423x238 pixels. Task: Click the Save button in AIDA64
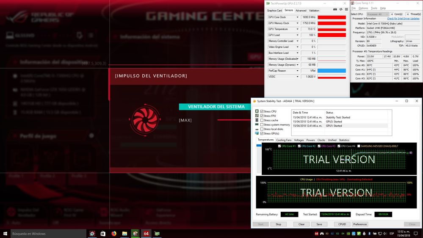pos(319,224)
